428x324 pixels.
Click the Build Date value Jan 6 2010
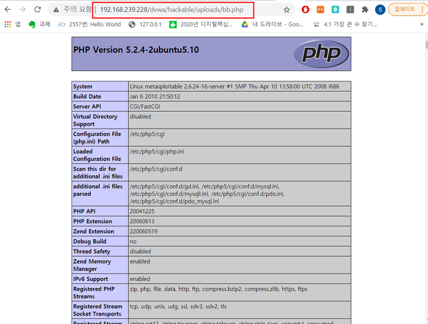[155, 97]
